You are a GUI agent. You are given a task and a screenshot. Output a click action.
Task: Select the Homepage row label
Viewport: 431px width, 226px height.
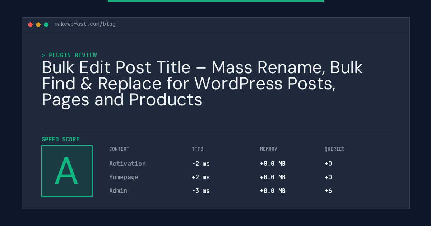pos(124,177)
